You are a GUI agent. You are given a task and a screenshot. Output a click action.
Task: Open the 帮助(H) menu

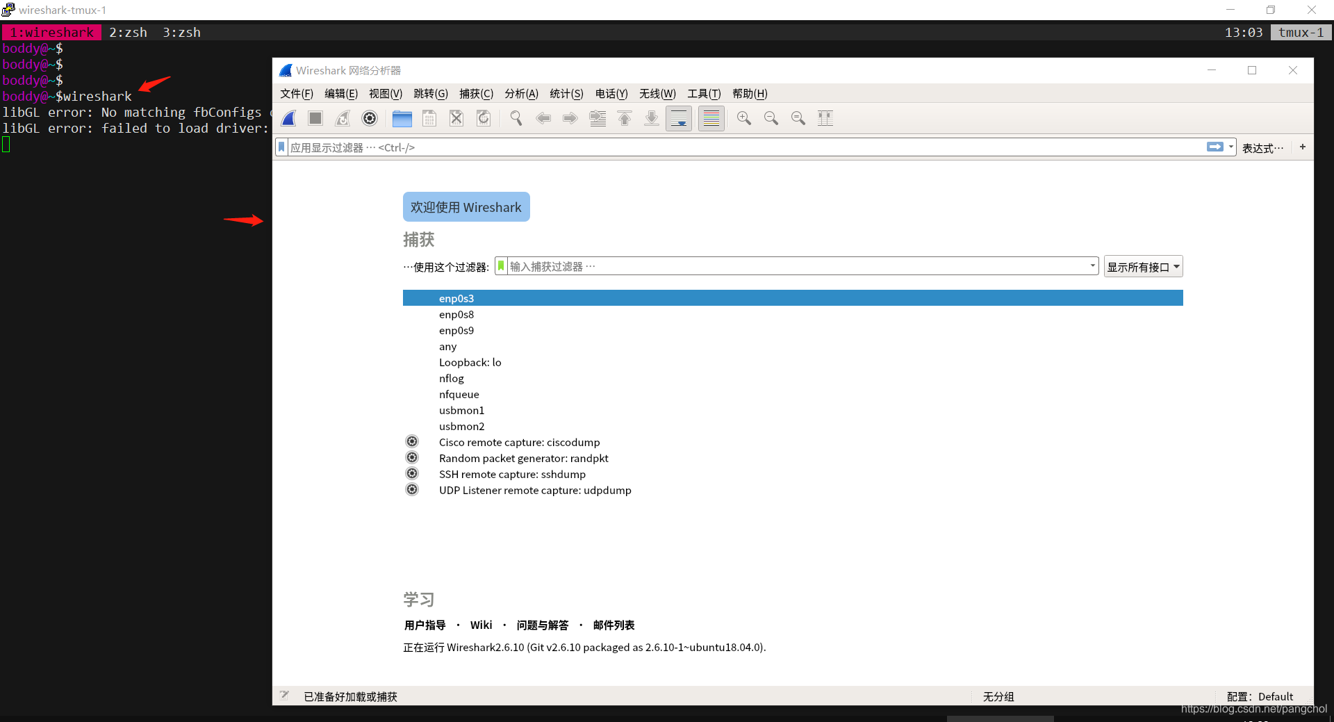tap(750, 94)
